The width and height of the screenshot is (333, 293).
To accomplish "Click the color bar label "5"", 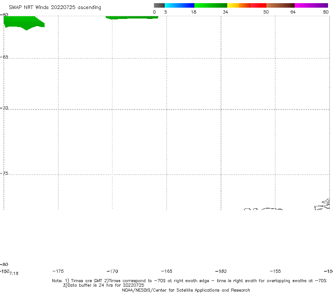I will click(x=166, y=12).
